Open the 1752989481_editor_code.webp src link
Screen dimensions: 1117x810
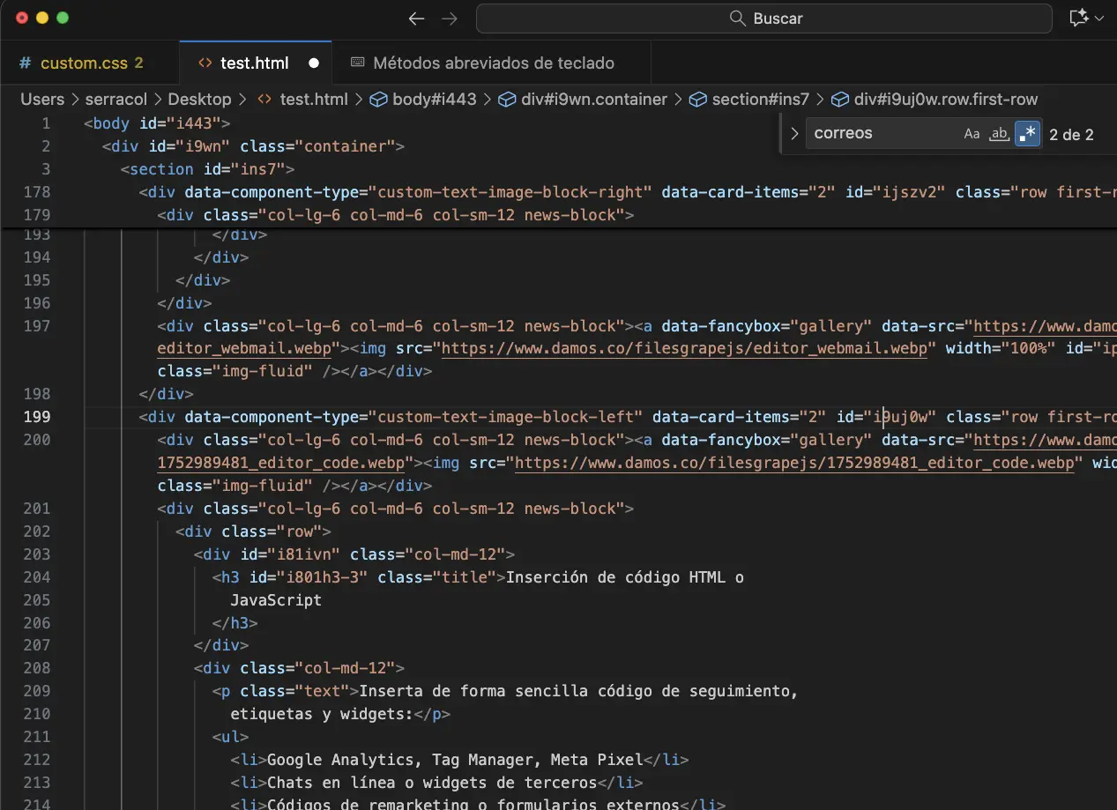793,463
